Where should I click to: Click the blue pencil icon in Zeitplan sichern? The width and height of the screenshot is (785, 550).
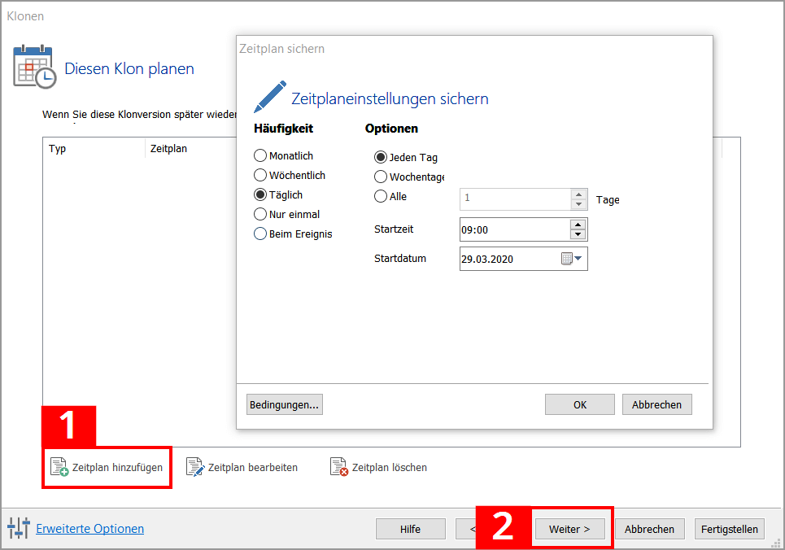point(270,97)
